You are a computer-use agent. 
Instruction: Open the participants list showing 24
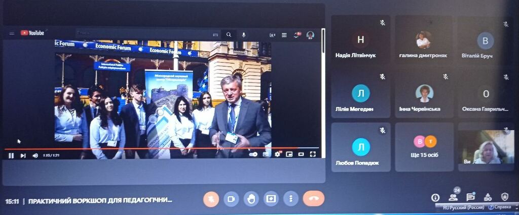[453, 197]
